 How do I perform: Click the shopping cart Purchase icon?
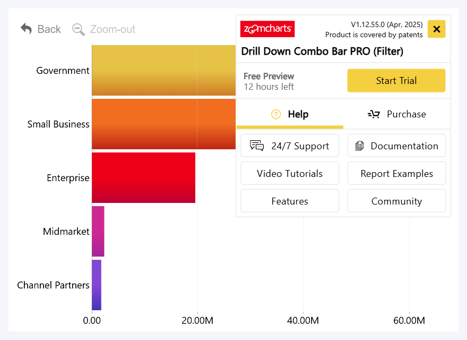click(374, 114)
